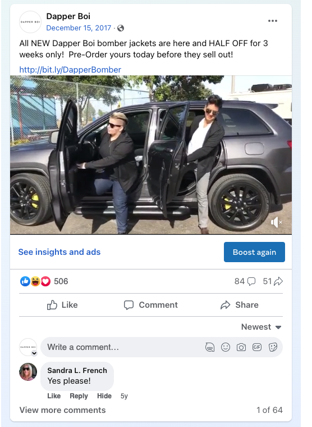Toggle Like on the post
Viewport: 312px width, 427px height.
[x=62, y=305]
